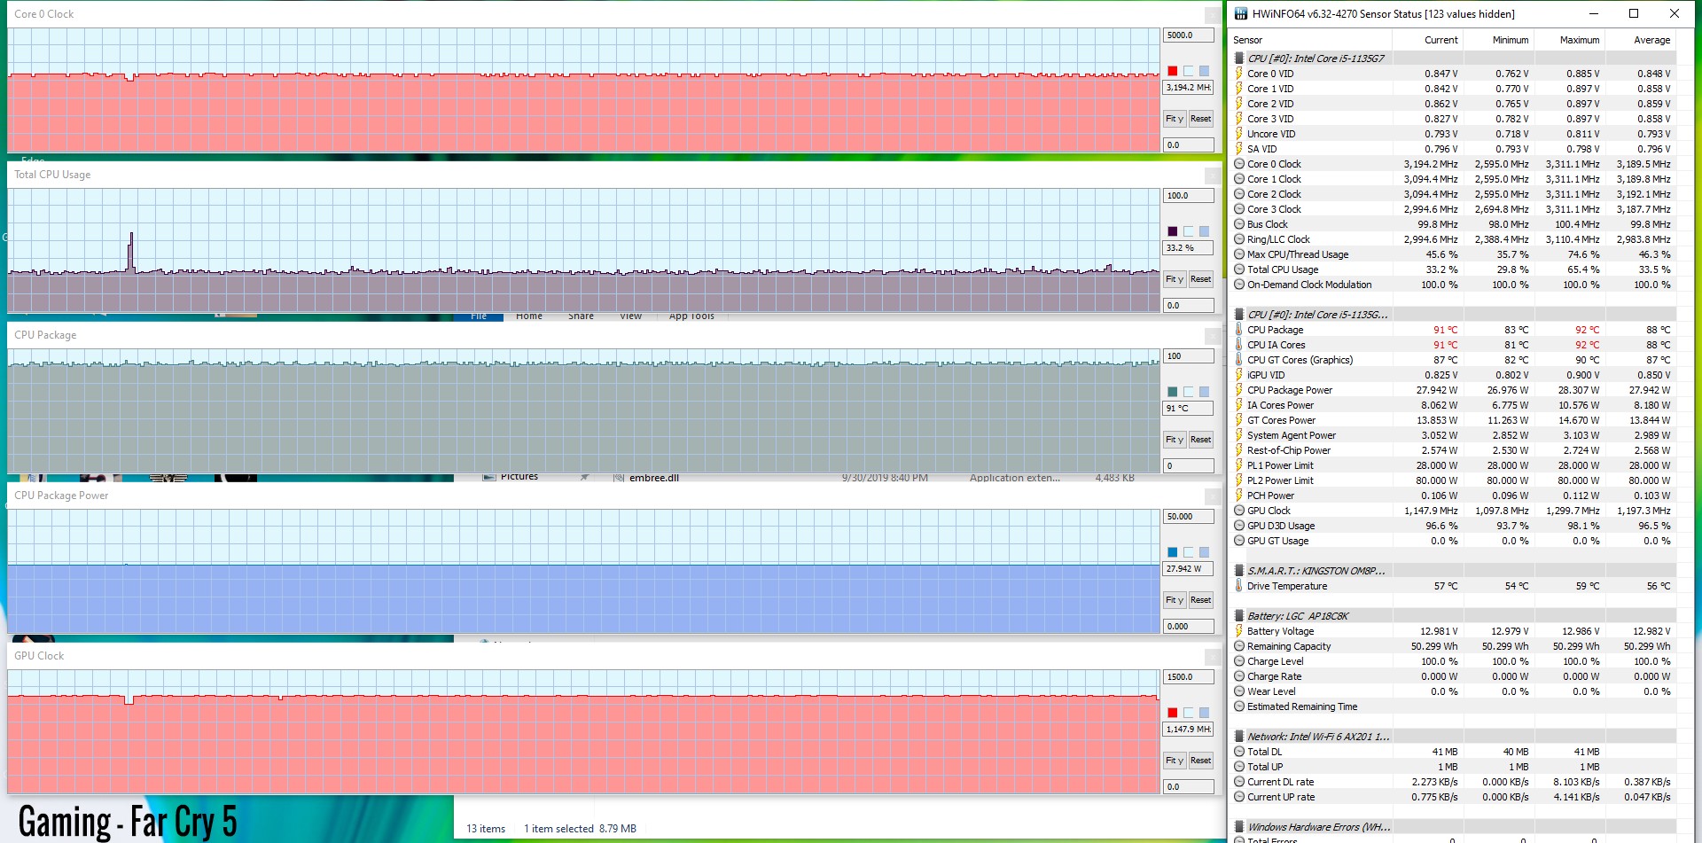Click the 5000.0 max value field in Core 0 Clock graph
The image size is (1702, 843).
(x=1187, y=35)
